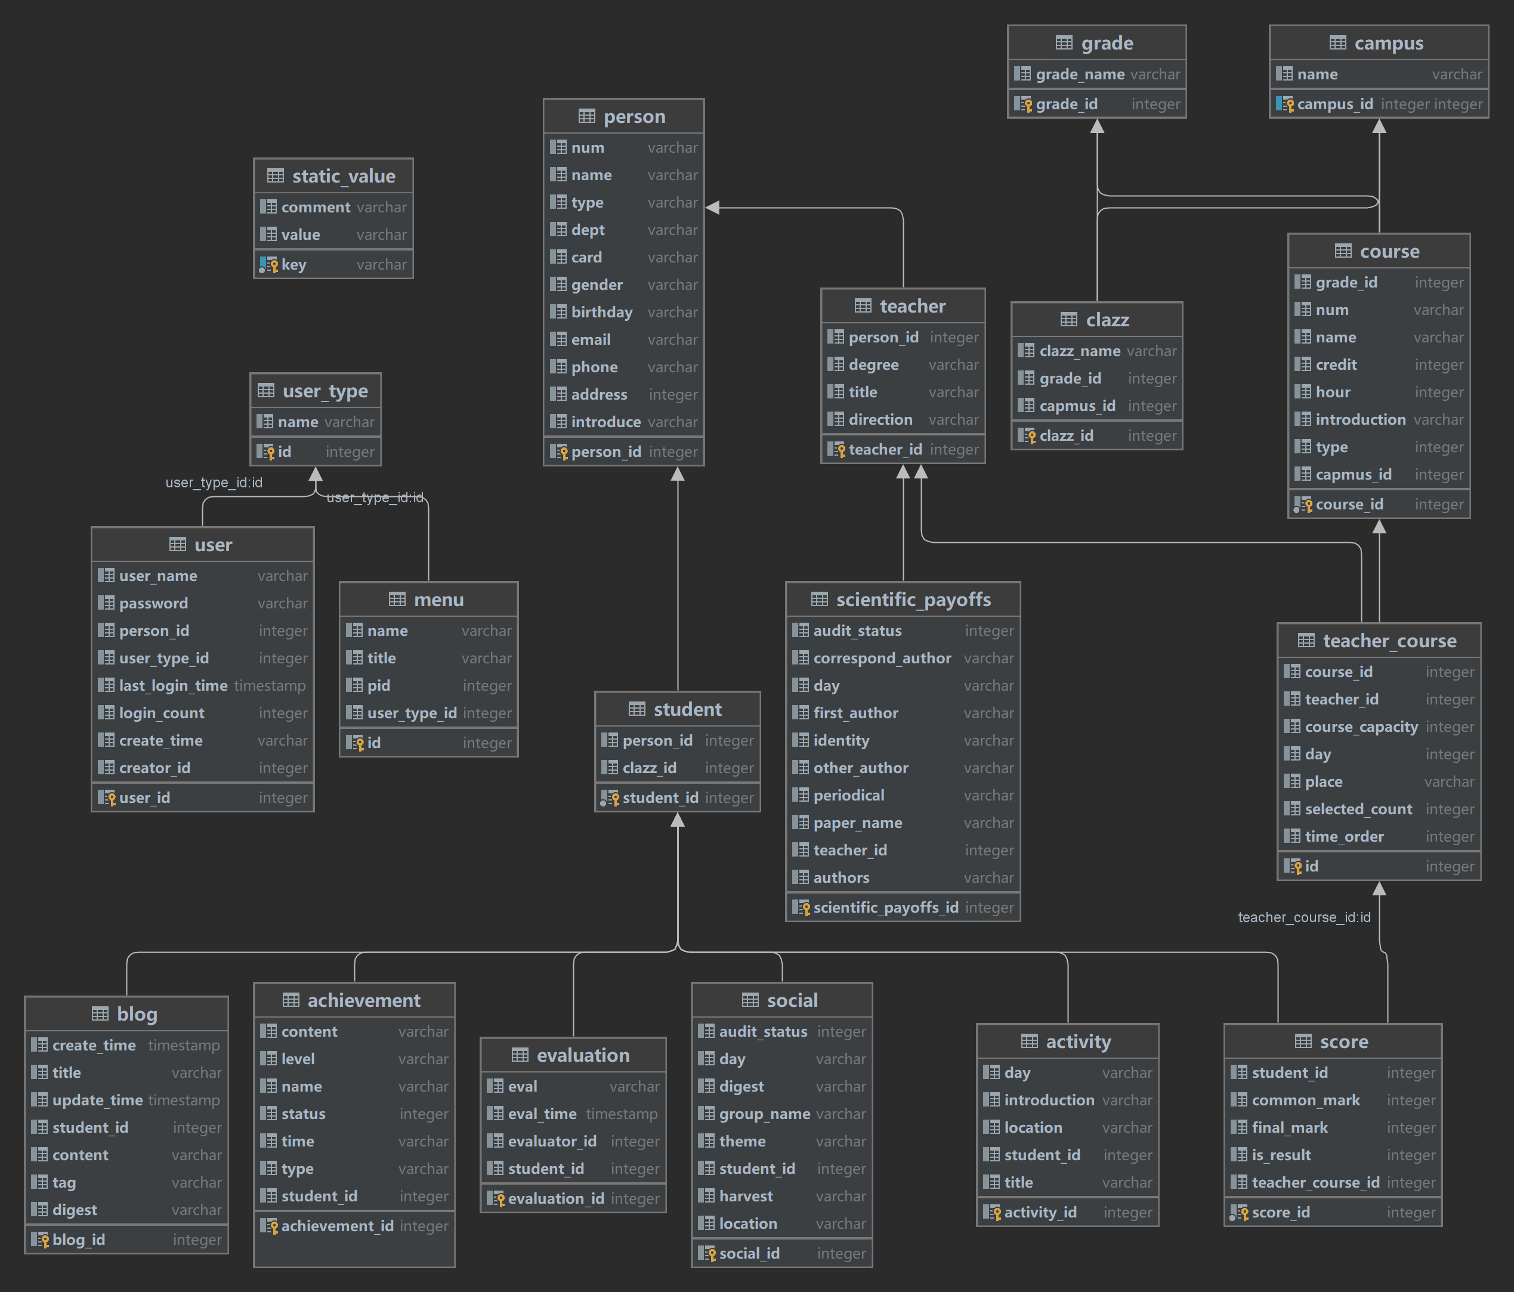Select the harvest column in social
1514x1292 pixels.
(x=782, y=1197)
